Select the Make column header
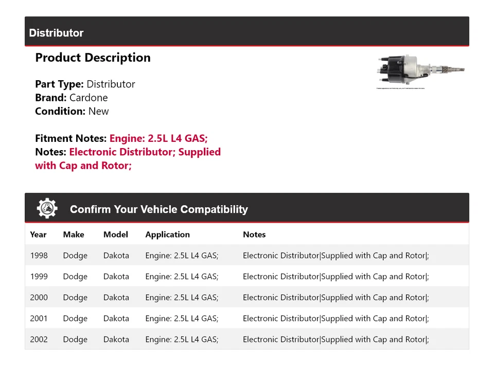Screen dimensions: 494x366 point(74,234)
